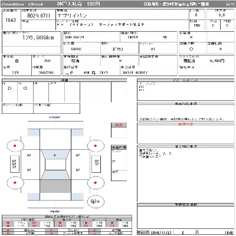Select the car name エブリイバン
Image resolution: width=236 pixels, height=236 pixels.
point(72,15)
